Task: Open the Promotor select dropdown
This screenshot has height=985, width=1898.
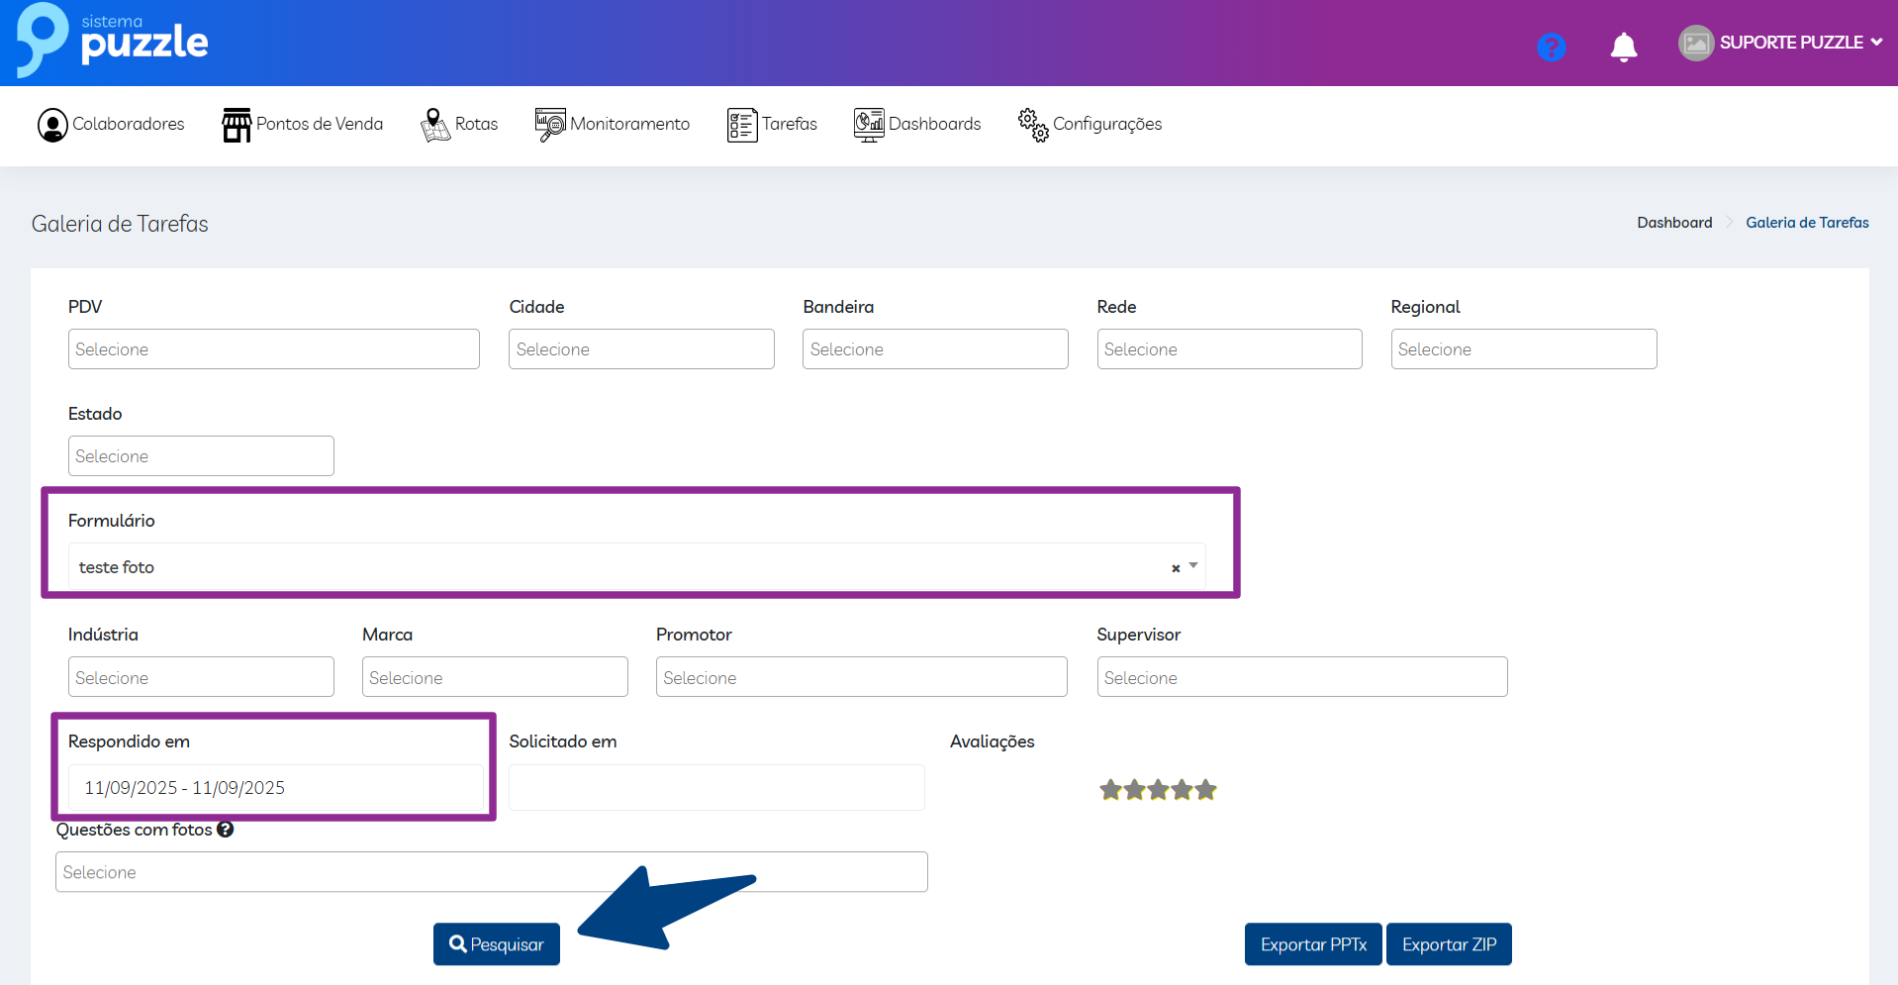Action: [x=861, y=677]
